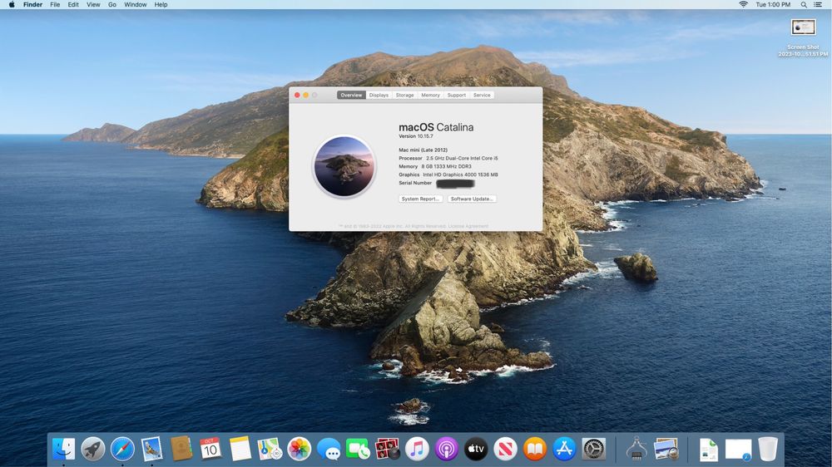
Task: Open Trash in the Dock
Action: [768, 449]
